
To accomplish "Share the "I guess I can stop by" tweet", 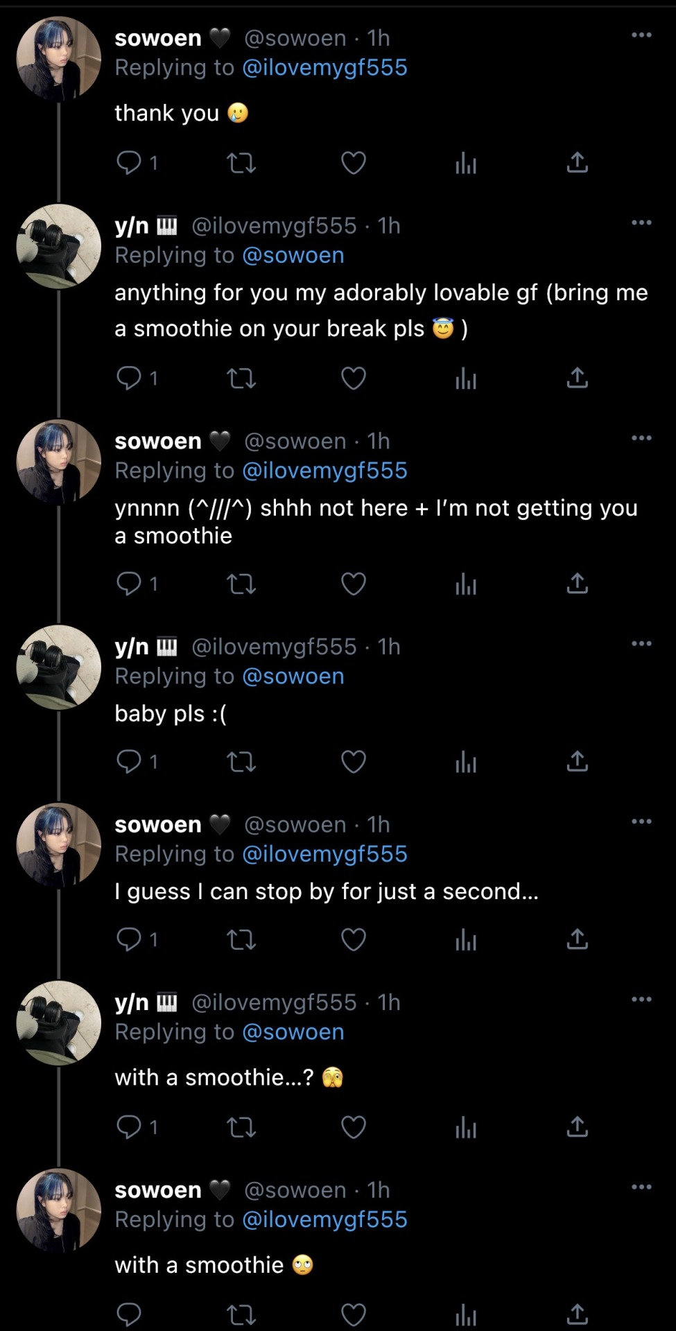I will click(577, 939).
